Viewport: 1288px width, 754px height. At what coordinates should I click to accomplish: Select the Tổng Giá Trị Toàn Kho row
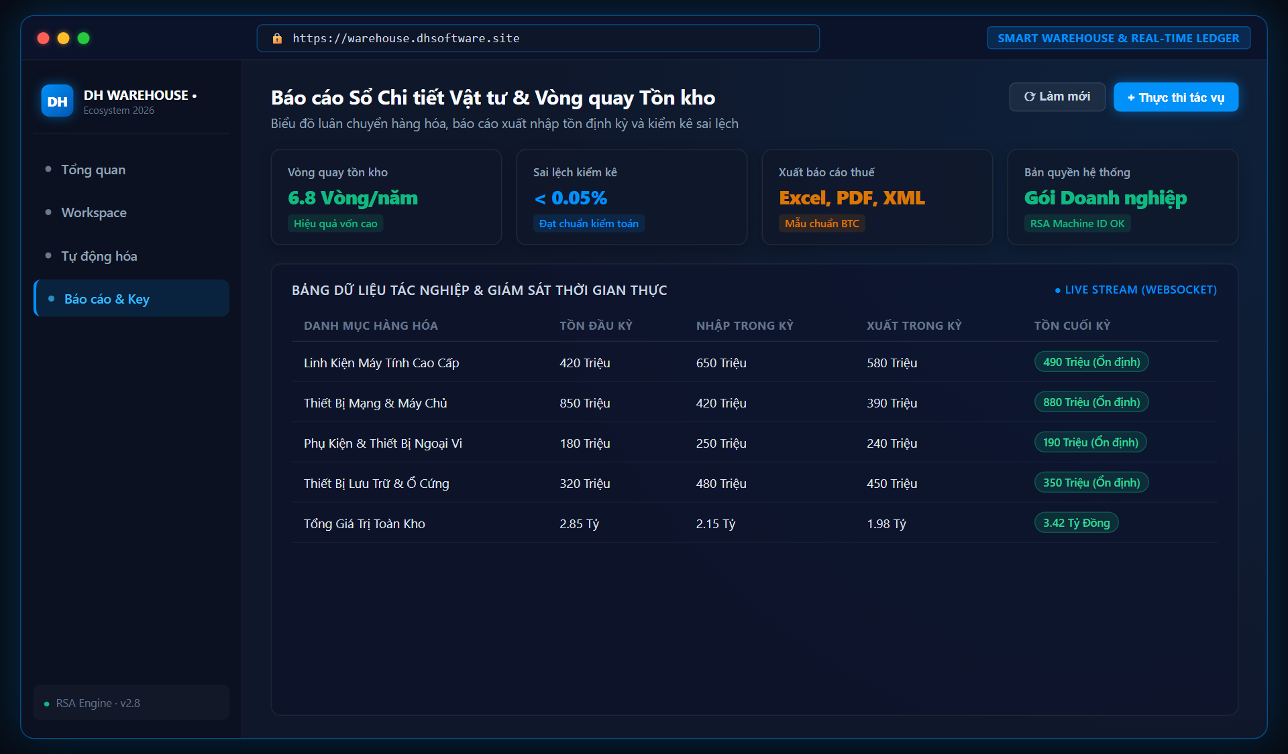tap(755, 523)
